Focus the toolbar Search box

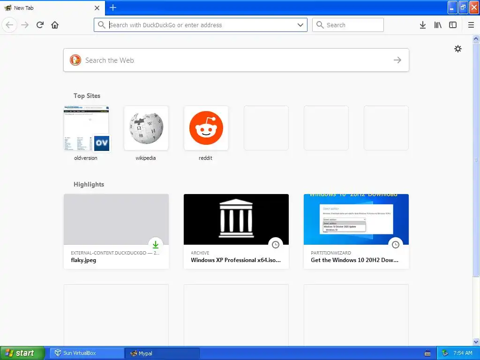tap(348, 25)
